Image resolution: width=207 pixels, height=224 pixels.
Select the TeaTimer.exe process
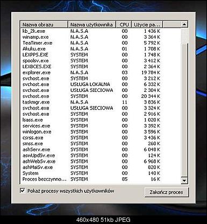[91, 43]
